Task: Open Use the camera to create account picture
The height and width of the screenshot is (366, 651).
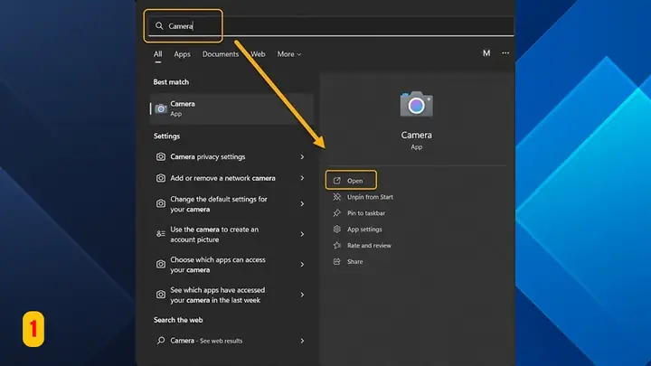Action: click(231, 234)
